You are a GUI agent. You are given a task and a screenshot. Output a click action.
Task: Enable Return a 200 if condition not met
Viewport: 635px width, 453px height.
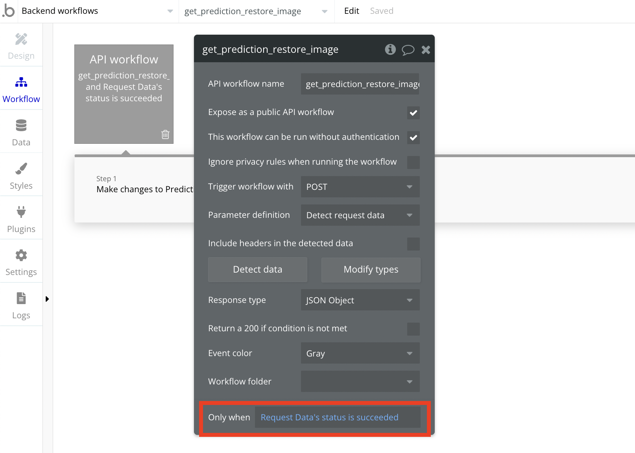click(413, 329)
